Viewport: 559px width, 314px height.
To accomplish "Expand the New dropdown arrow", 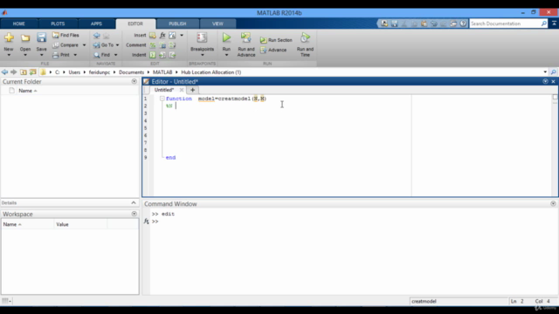I will (x=9, y=55).
